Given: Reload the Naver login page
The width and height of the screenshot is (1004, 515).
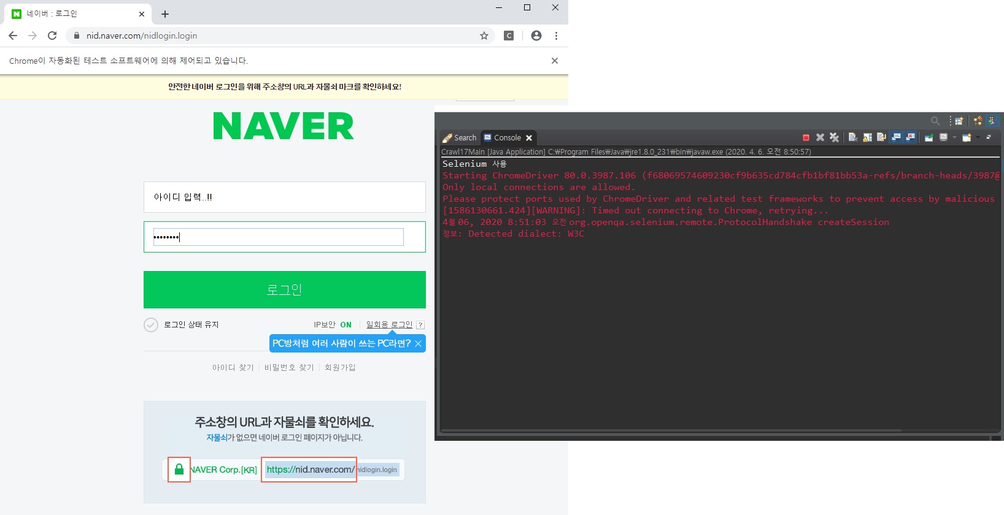Looking at the screenshot, I should [52, 36].
